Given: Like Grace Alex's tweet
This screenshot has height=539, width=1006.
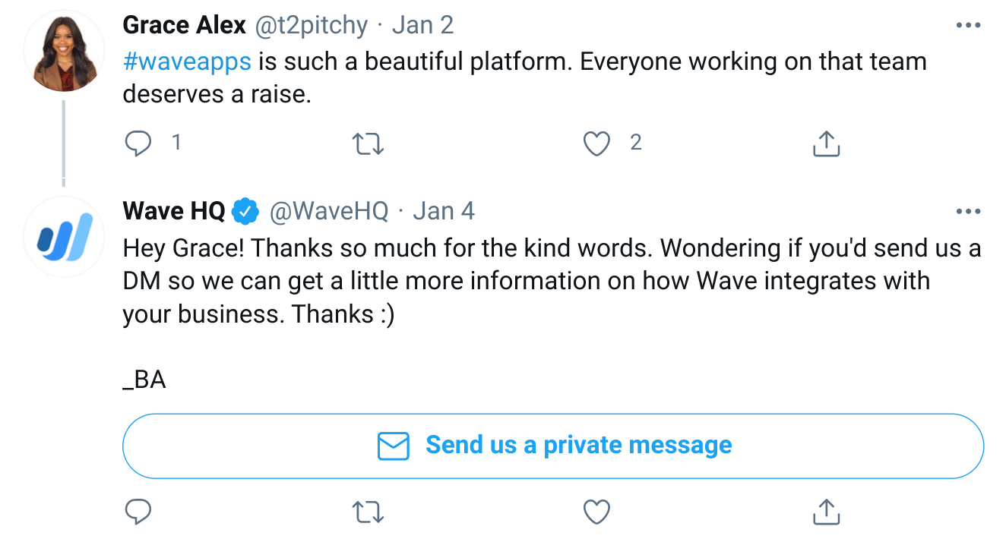Looking at the screenshot, I should pyautogui.click(x=597, y=143).
